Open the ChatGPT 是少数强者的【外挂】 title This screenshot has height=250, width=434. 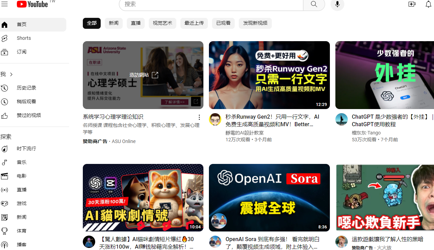[x=393, y=121]
